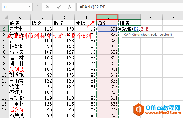Select row 16 header
Viewport: 183px width, 118px height.
pyautogui.click(x=4, y=110)
